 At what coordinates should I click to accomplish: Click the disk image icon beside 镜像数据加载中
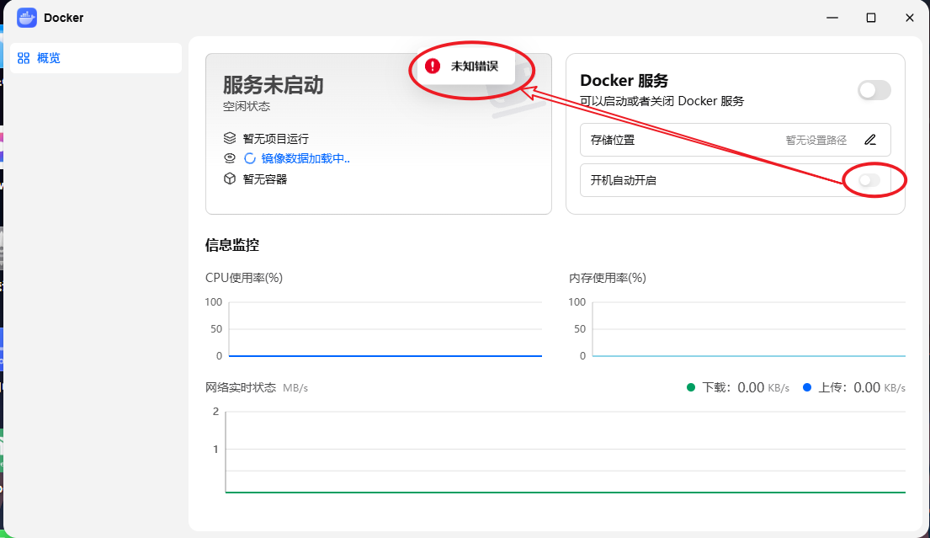tap(230, 158)
